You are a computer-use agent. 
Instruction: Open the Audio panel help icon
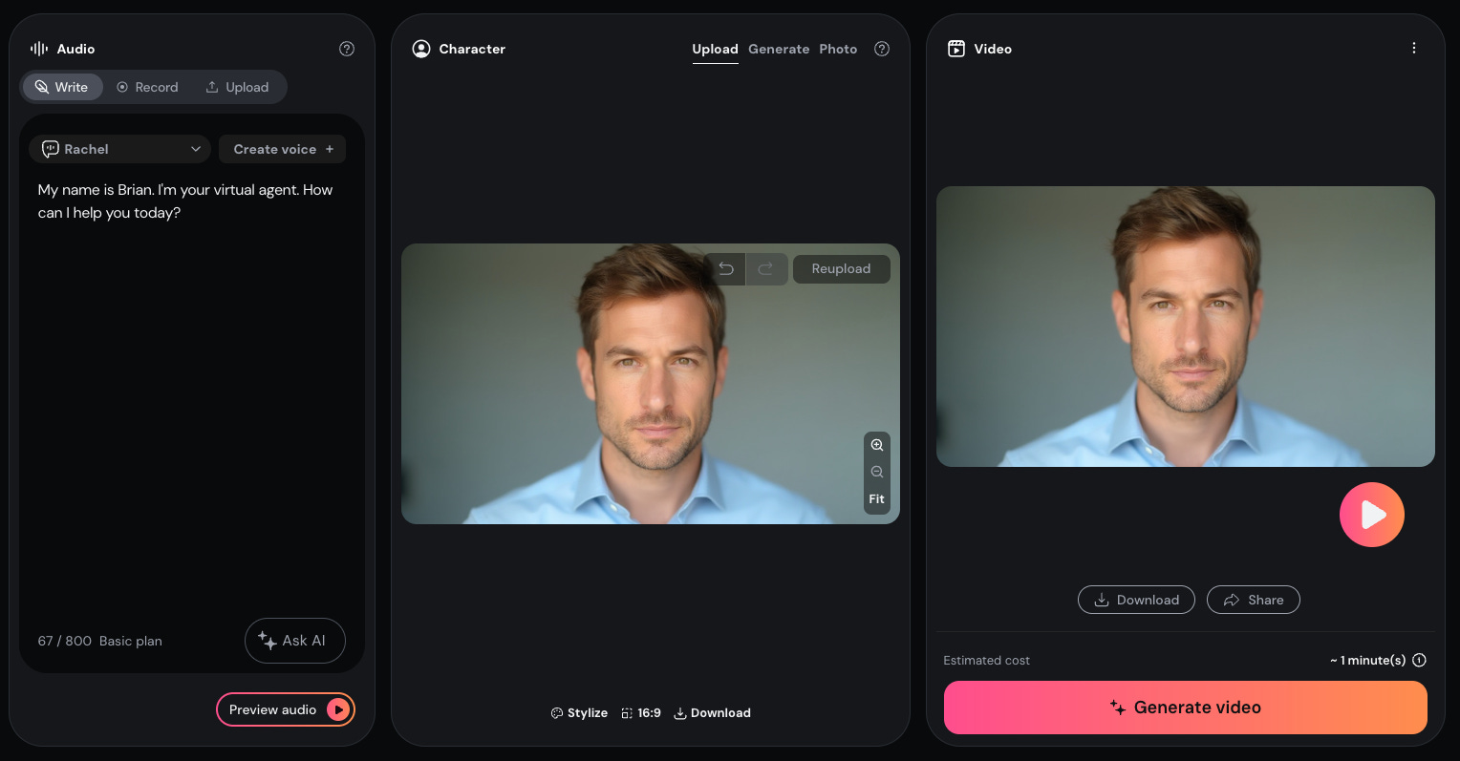point(347,49)
